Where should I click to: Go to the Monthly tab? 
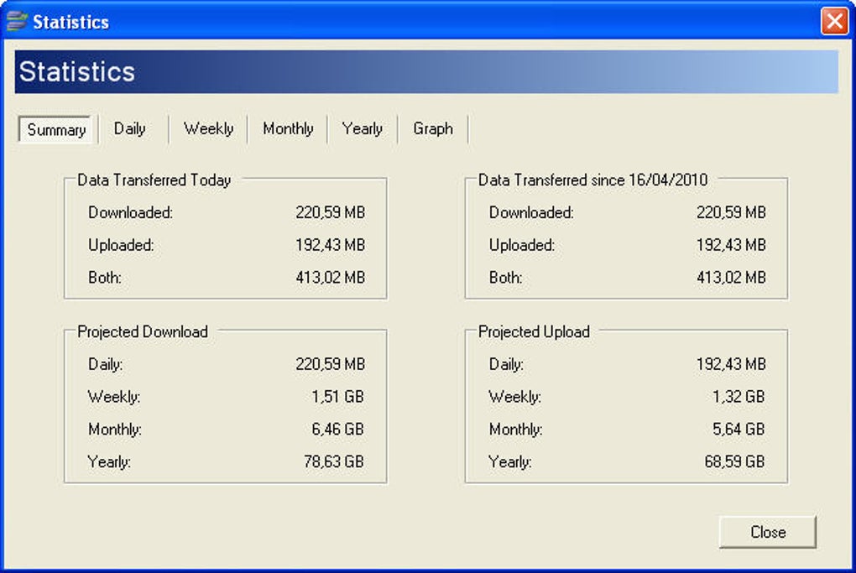pyautogui.click(x=288, y=129)
